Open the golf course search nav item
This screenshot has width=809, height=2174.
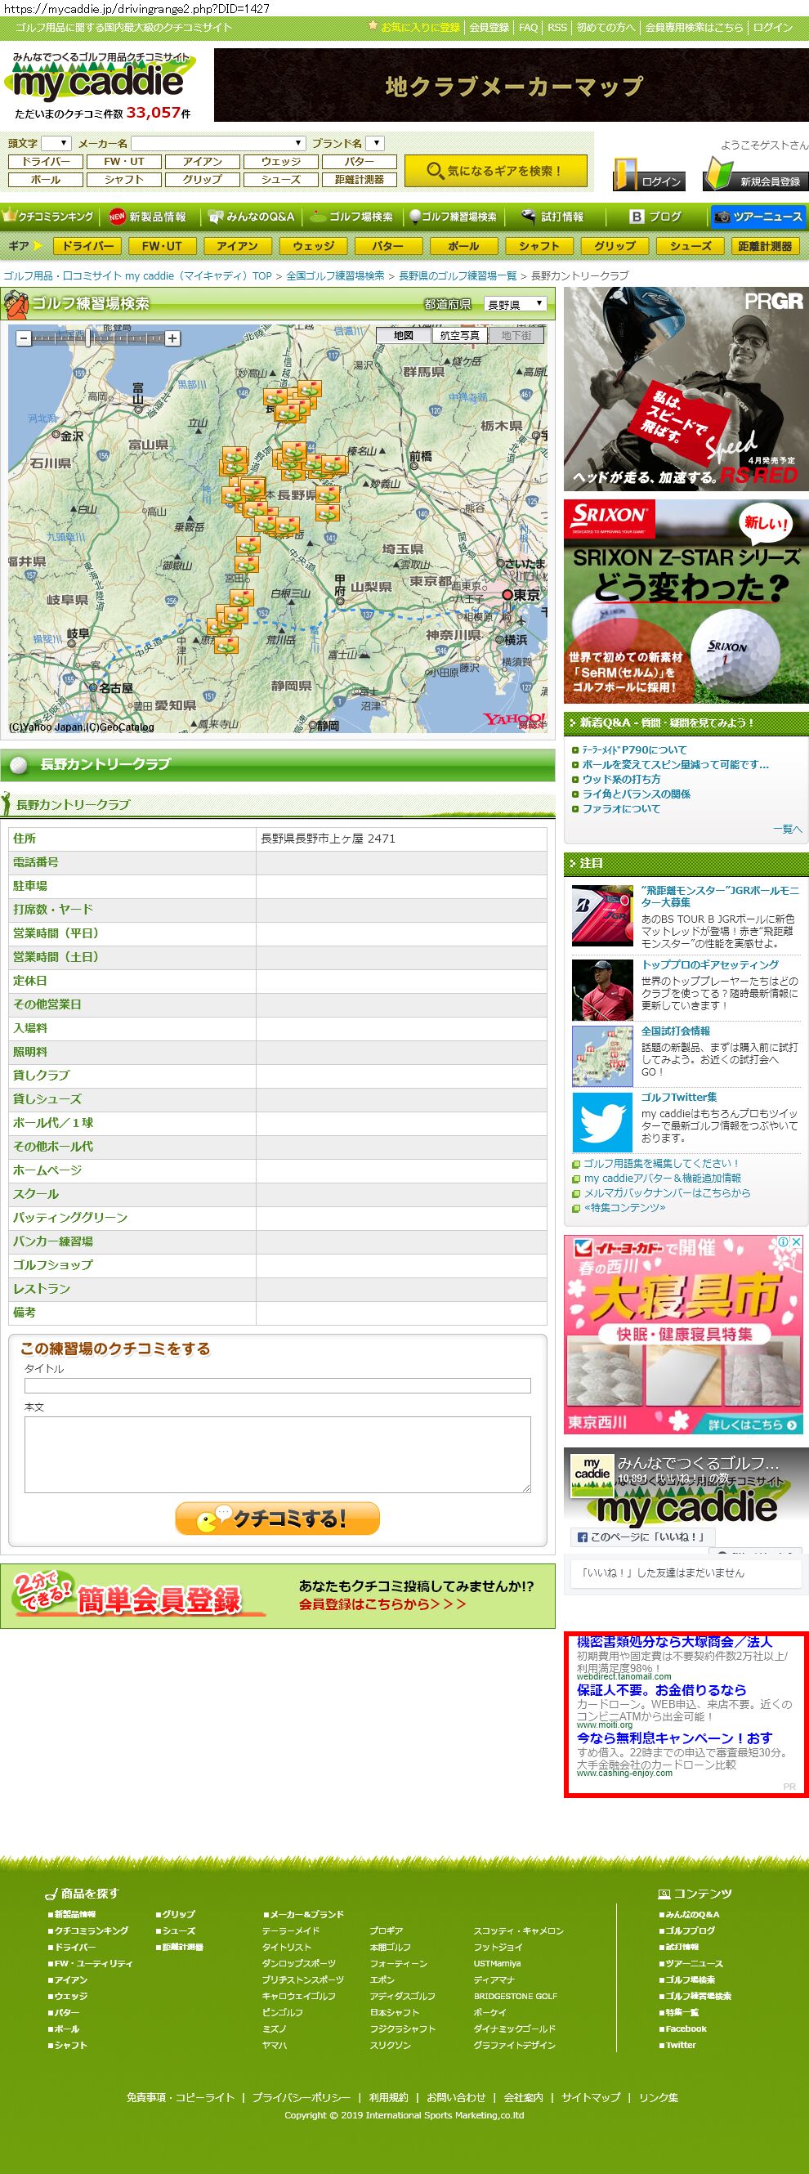click(351, 217)
